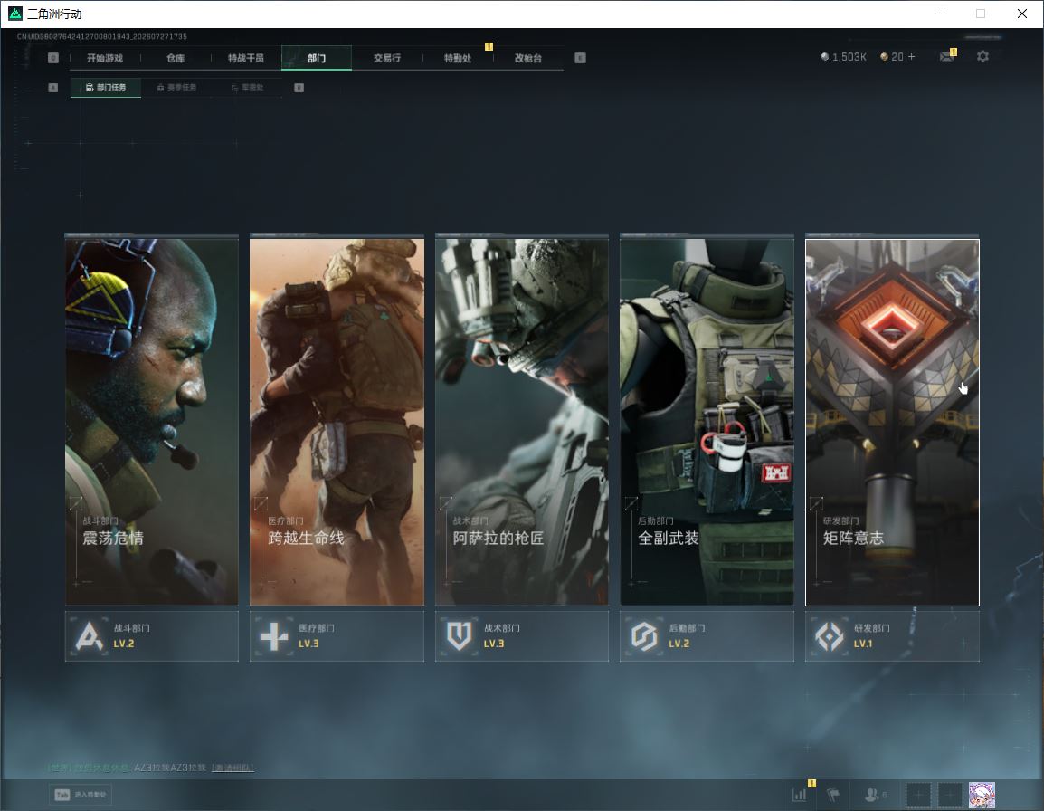Click the Q key previous-tab icon
The image size is (1044, 811).
coord(53,58)
